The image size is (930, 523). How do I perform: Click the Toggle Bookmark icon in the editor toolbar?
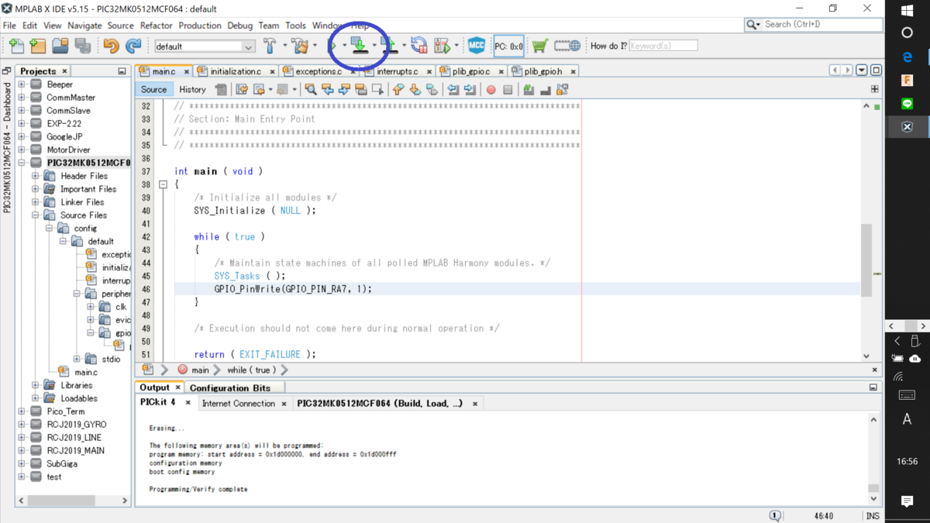pyautogui.click(x=432, y=90)
